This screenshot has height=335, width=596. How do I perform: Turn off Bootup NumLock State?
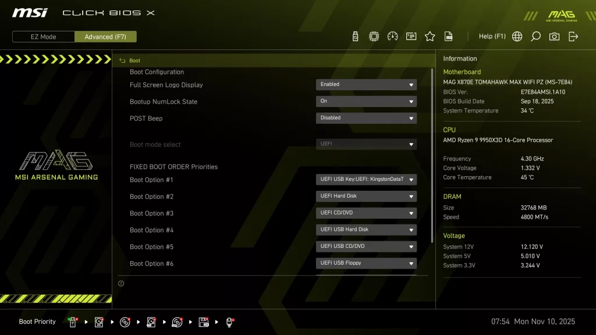click(366, 101)
